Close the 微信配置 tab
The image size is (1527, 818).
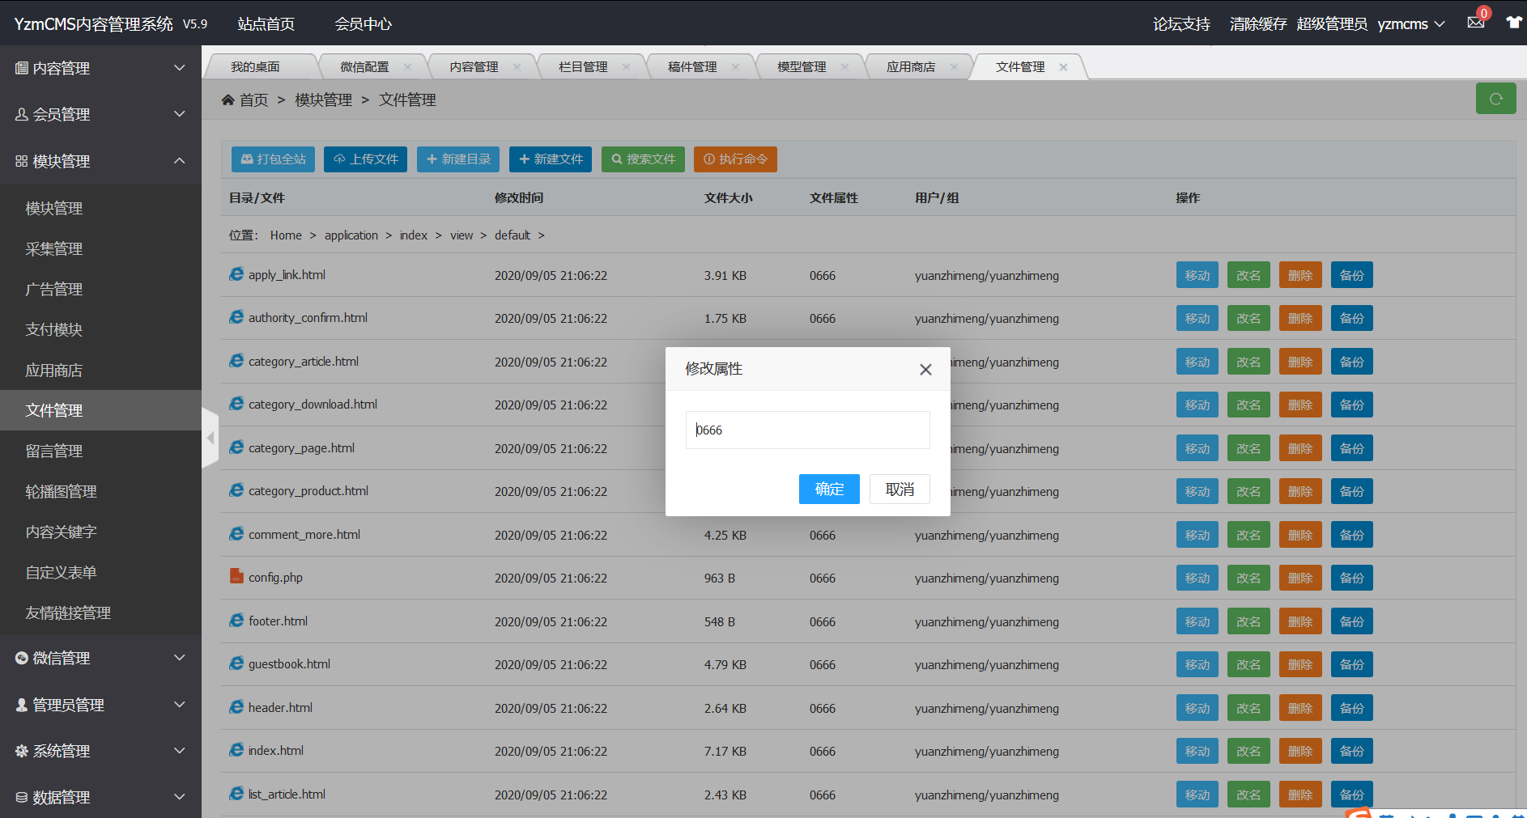(x=407, y=67)
